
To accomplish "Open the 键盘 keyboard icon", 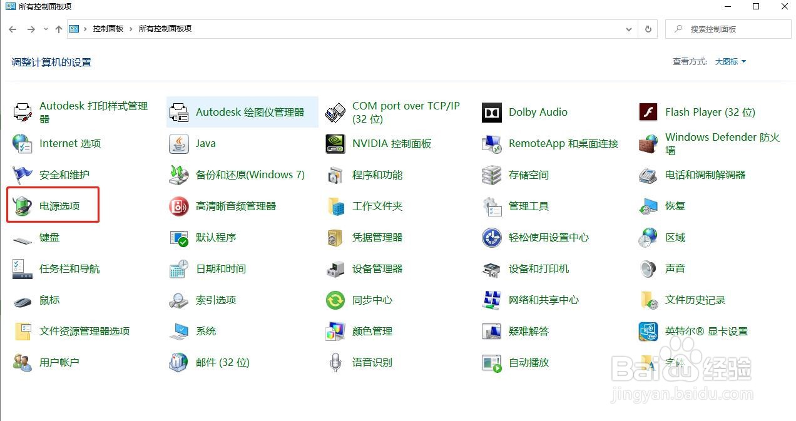I will point(23,240).
